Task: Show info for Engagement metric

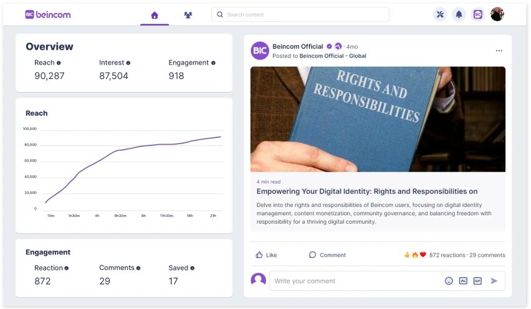Action: point(213,63)
